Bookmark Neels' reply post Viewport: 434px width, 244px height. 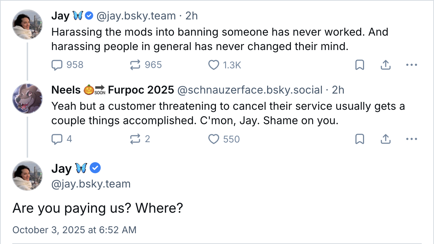(360, 139)
